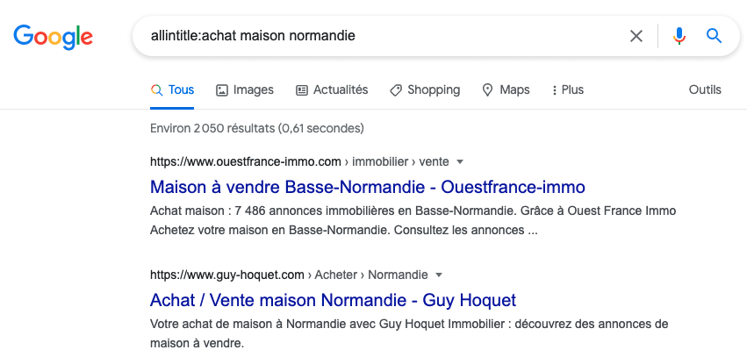The width and height of the screenshot is (747, 357).
Task: Click the Images tab icon
Action: coord(222,90)
